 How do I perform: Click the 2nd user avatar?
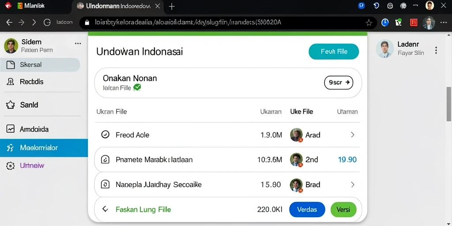tap(296, 160)
